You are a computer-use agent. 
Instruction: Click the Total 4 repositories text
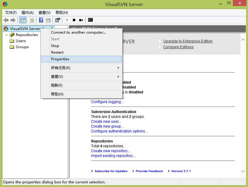107,146
